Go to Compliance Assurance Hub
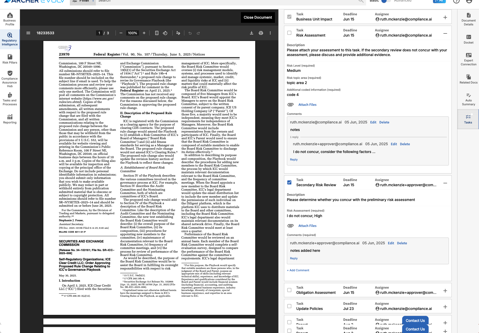The image size is (479, 333). (x=10, y=79)
